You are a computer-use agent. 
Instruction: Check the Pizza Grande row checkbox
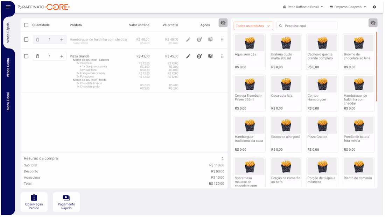coord(26,56)
